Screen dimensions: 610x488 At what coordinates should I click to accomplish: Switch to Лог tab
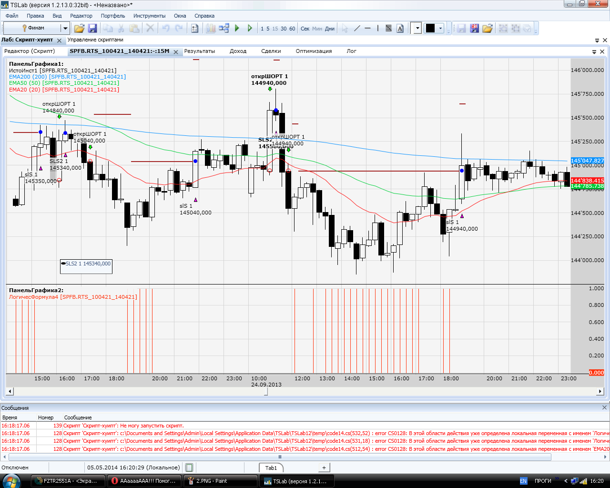tap(352, 51)
